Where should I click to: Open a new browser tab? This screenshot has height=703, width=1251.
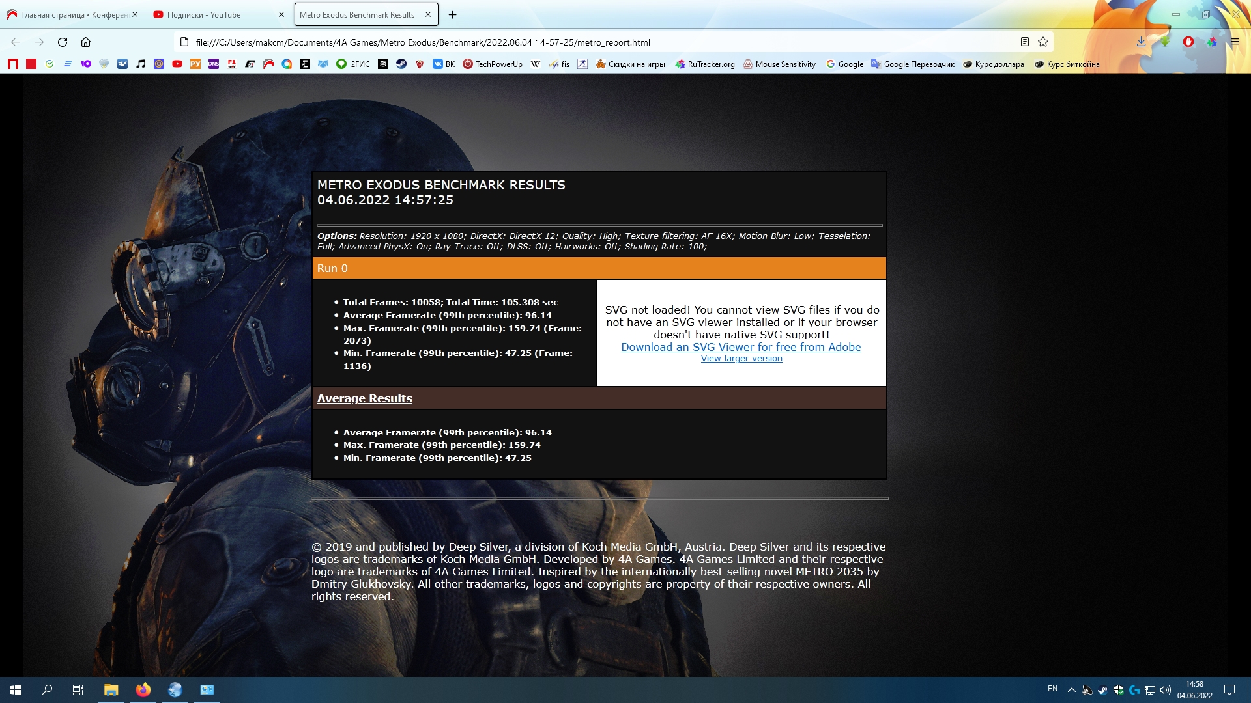453,14
